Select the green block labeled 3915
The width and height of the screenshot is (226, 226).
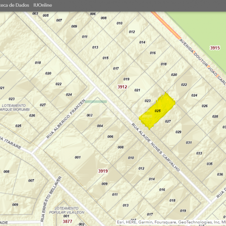coord(215,48)
